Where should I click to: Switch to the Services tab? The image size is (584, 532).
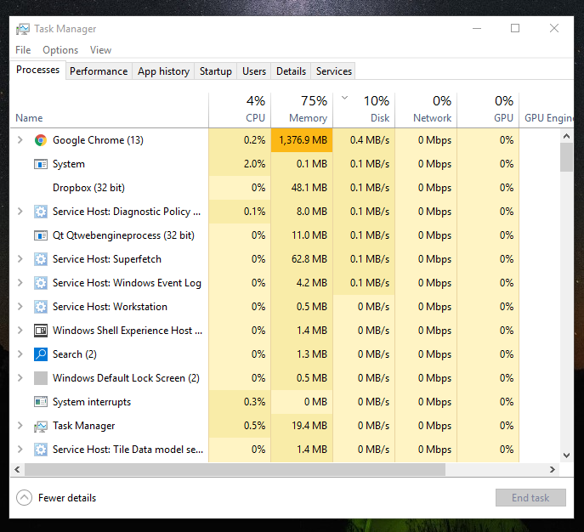(334, 71)
